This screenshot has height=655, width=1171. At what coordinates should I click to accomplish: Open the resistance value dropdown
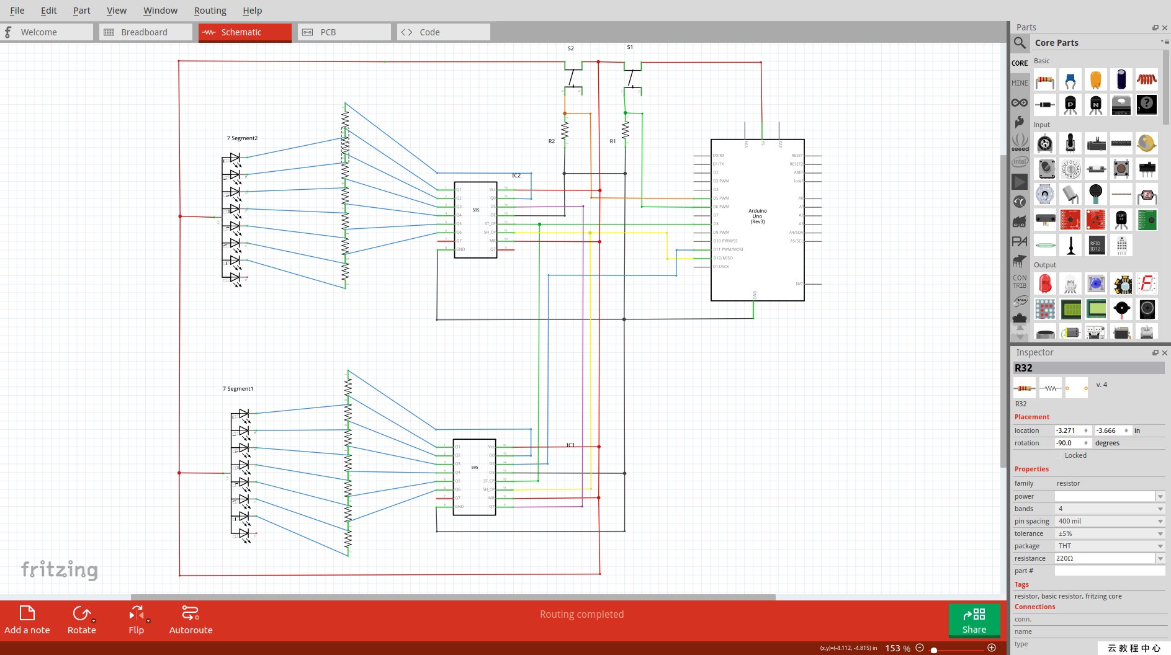click(1160, 559)
